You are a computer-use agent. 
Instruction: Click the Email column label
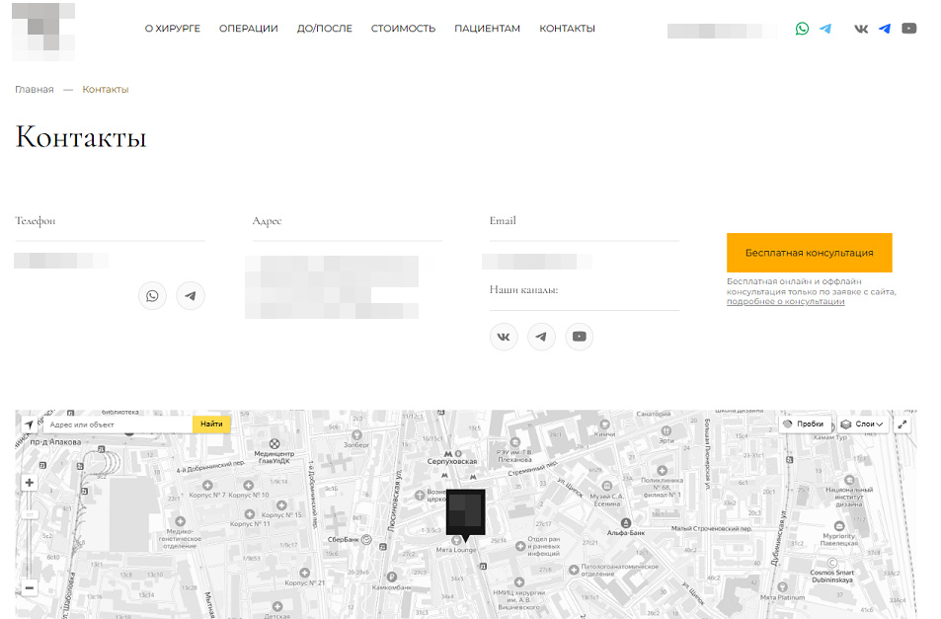click(x=503, y=221)
